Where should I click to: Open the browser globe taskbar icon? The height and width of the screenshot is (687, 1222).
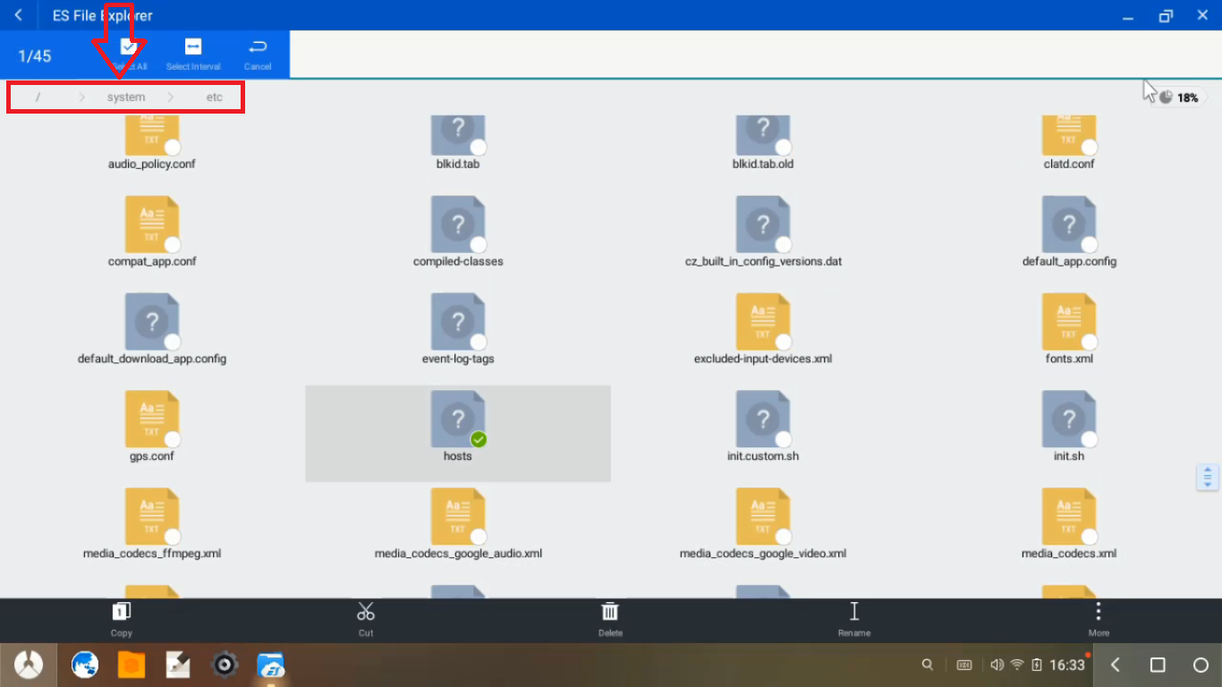(85, 665)
